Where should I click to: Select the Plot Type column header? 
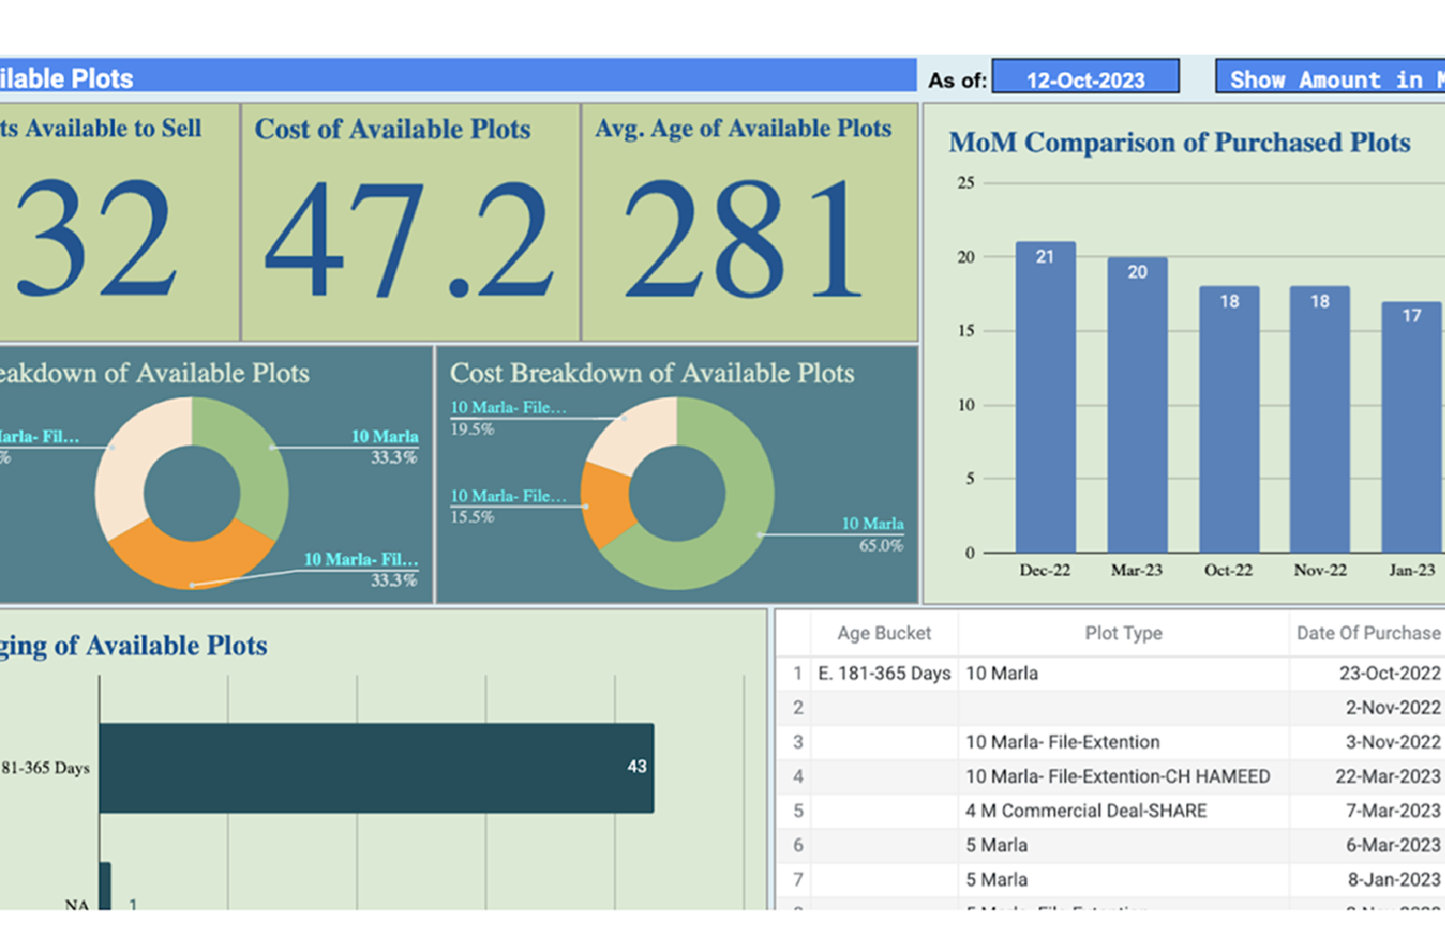pos(1123,633)
